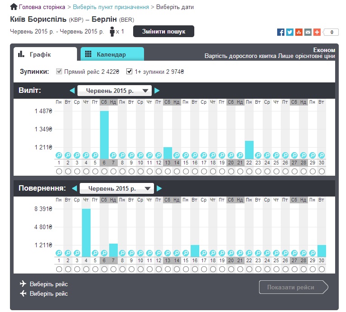Viewport: 346px width, 312px height.
Task: Toggle the '1+ зупинки' checkbox
Action: point(130,72)
